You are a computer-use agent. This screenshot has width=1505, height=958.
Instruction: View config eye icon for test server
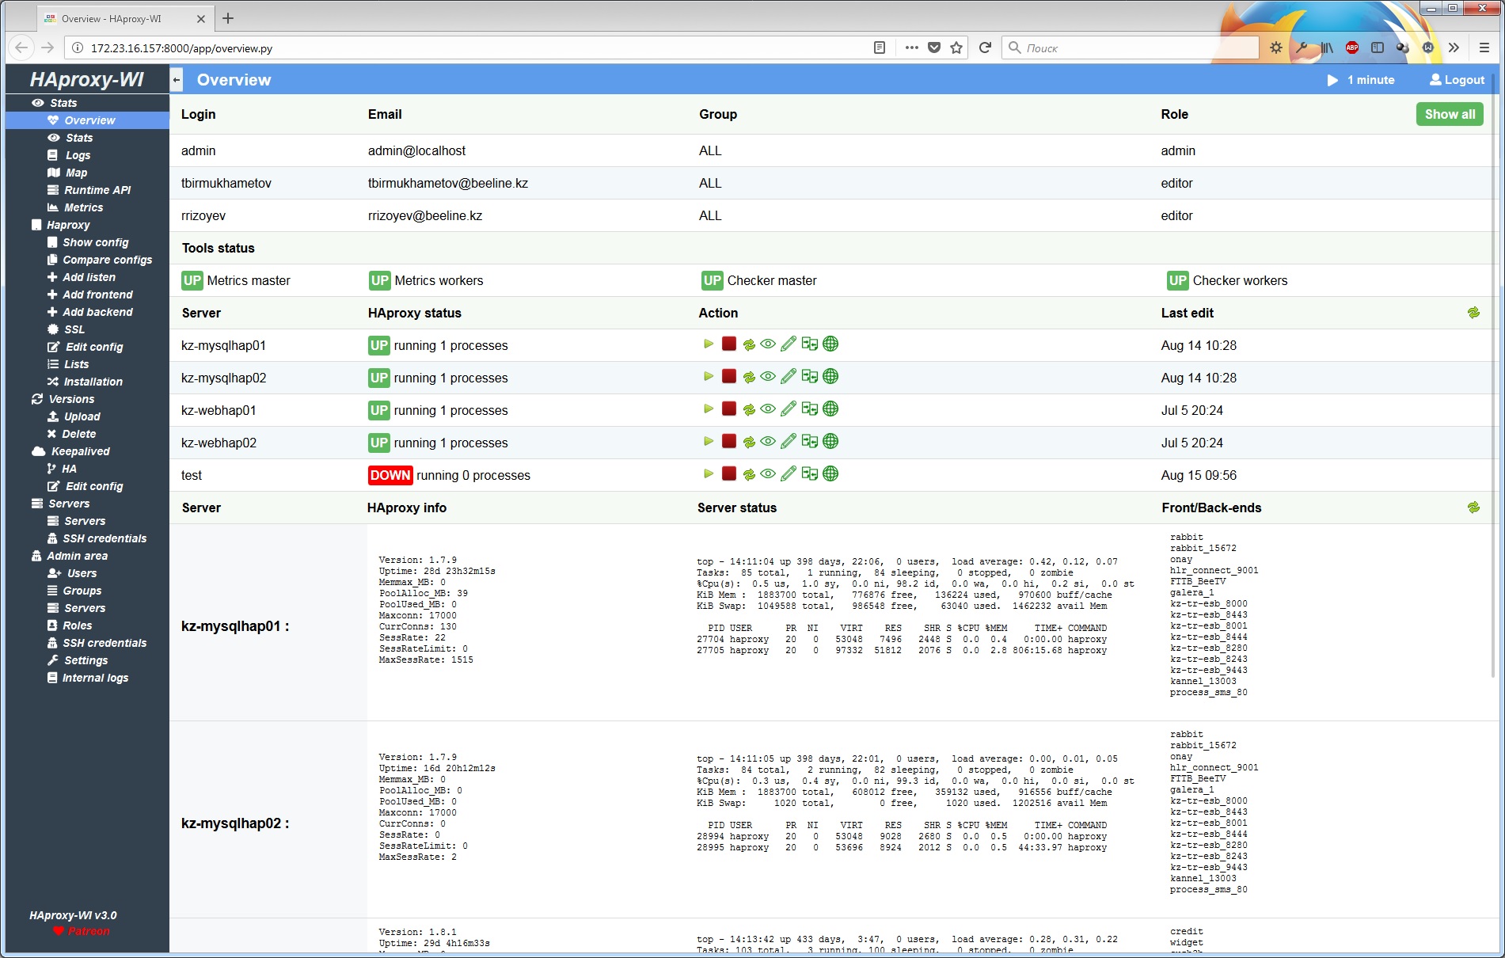pyautogui.click(x=768, y=474)
